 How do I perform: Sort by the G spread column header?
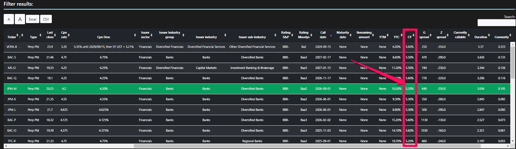424,35
